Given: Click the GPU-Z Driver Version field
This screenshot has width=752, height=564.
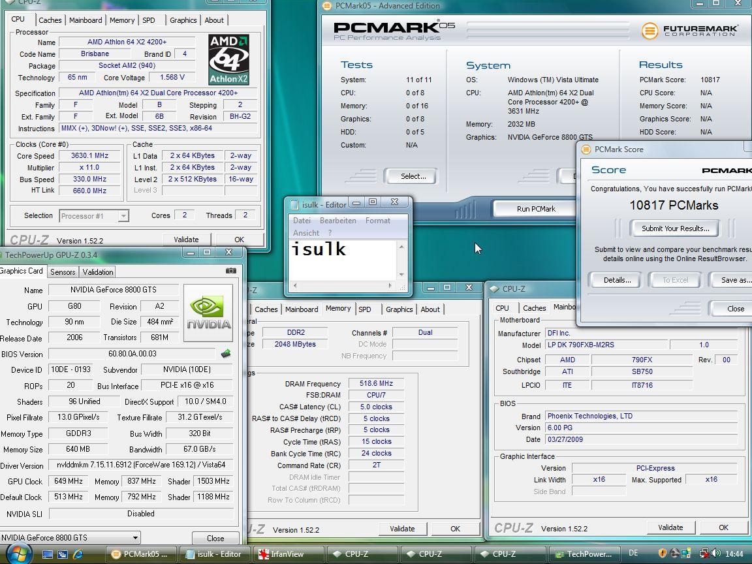Looking at the screenshot, I should (x=141, y=465).
